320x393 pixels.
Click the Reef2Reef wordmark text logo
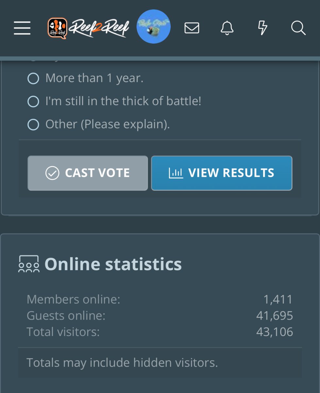(99, 28)
